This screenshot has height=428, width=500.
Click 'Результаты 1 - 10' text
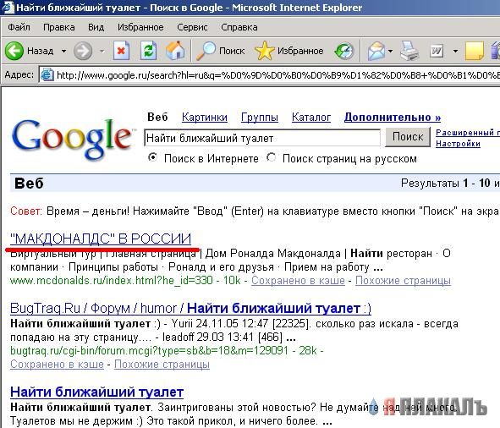(x=446, y=183)
